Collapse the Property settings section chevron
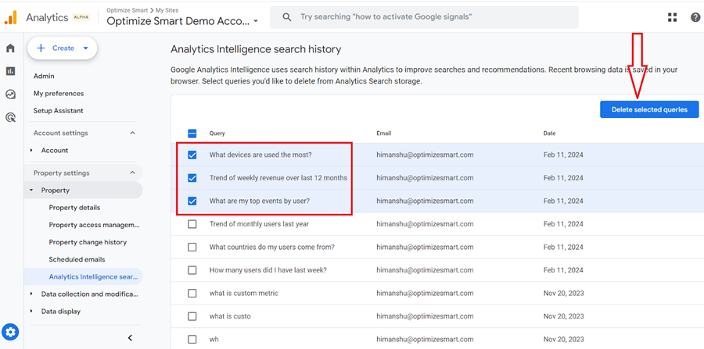Screen dimensions: 704x349 click(x=132, y=173)
